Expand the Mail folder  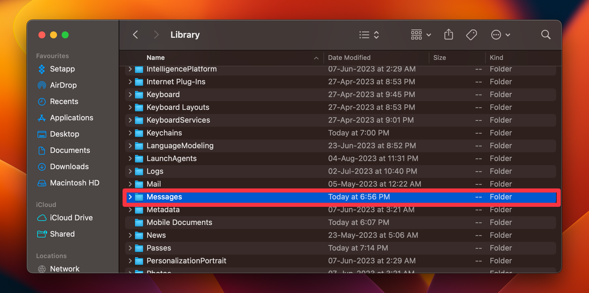pyautogui.click(x=130, y=184)
